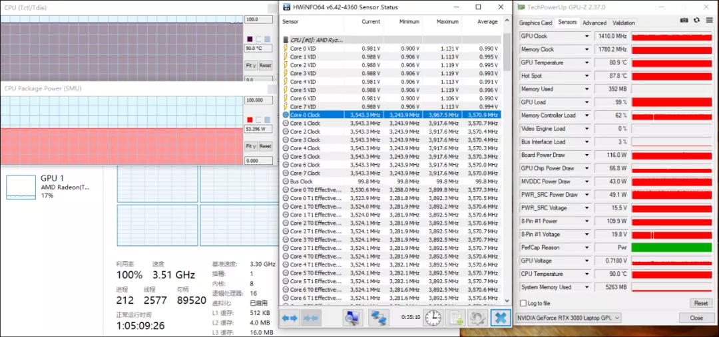Open the PerfCap Reason sensor dropdown
This screenshot has height=337, width=719.
(x=587, y=248)
